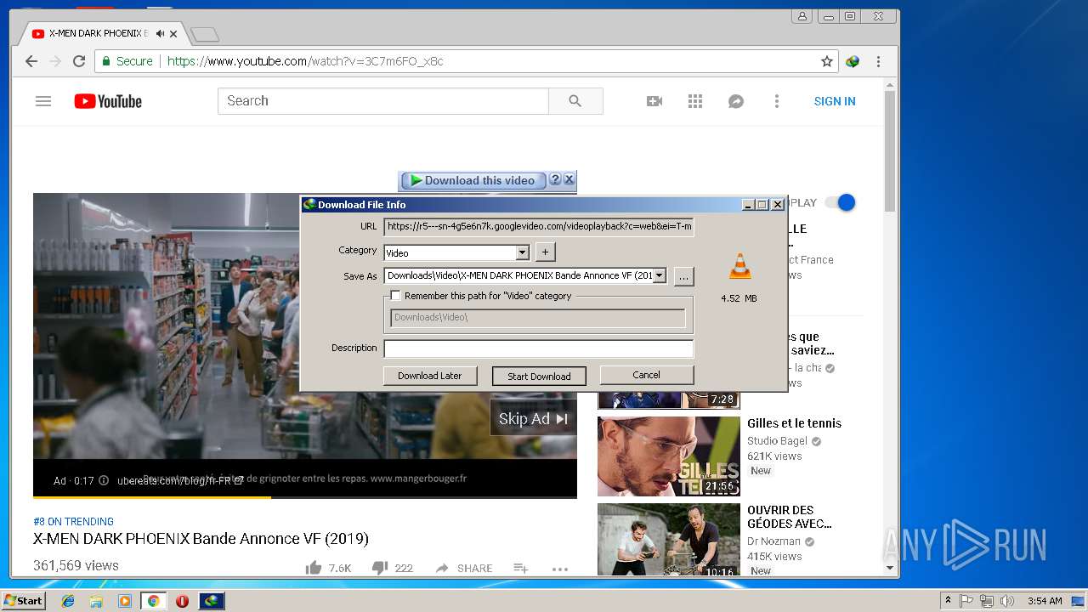Screen dimensions: 1088x612
Task: Open Windows Media Player from taskbar
Action: pyautogui.click(x=125, y=601)
